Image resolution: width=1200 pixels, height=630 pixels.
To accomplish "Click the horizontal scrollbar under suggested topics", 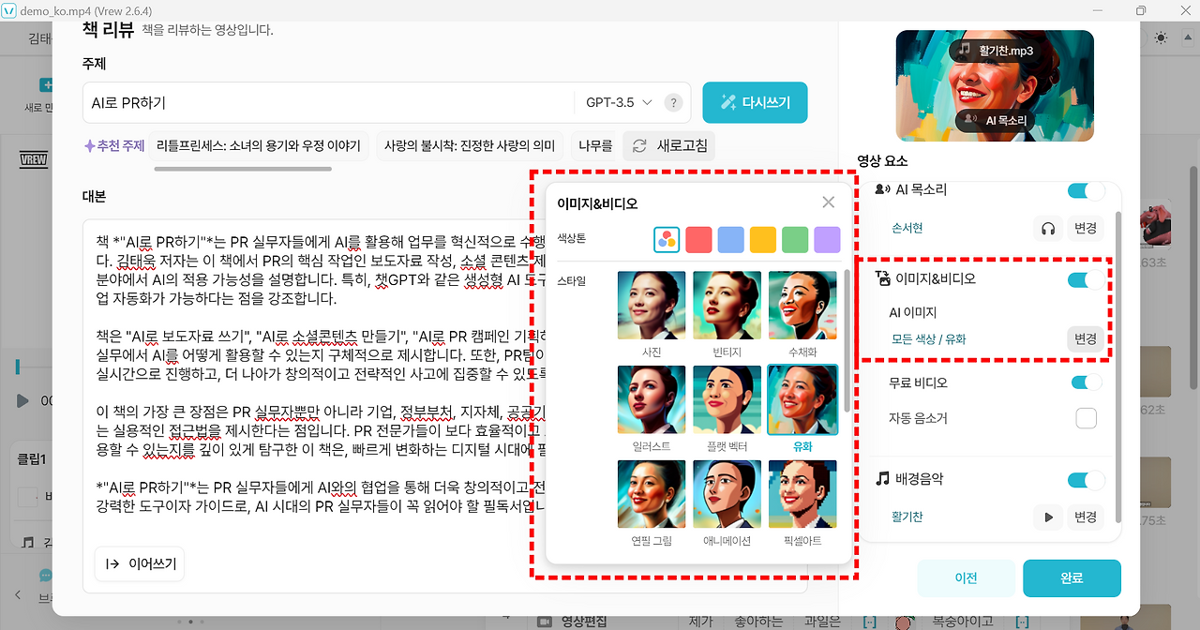I will 243,170.
